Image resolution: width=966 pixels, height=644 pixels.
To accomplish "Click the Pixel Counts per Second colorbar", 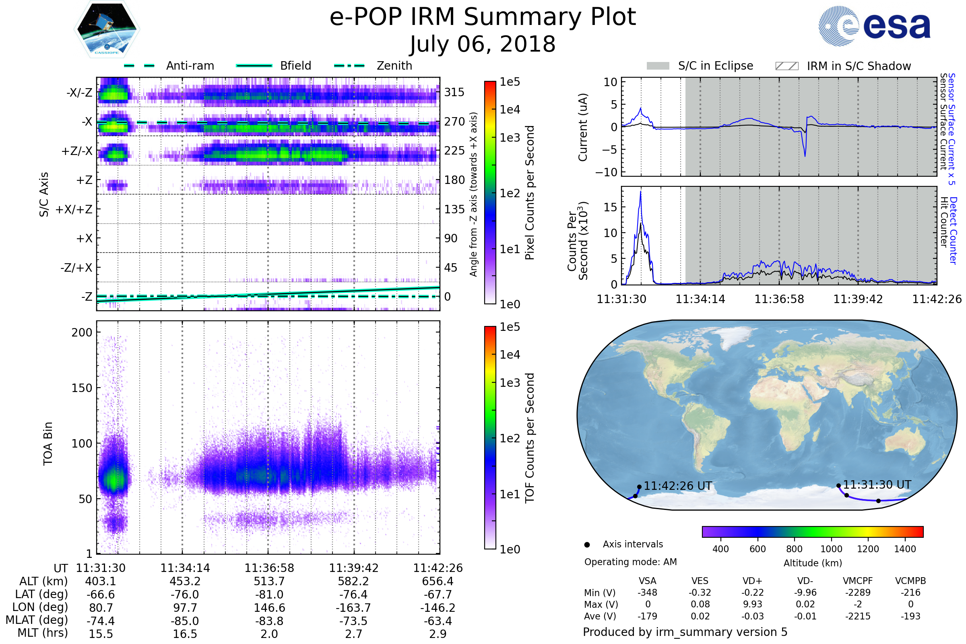I will pos(490,192).
